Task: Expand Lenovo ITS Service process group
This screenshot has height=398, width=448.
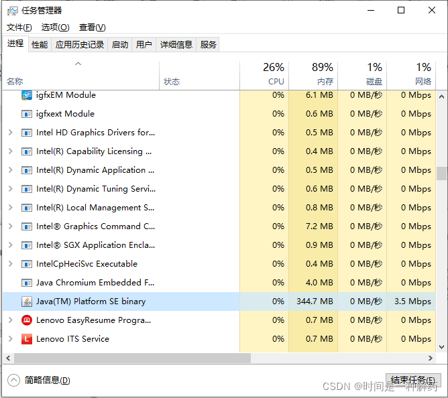Action: coord(11,339)
